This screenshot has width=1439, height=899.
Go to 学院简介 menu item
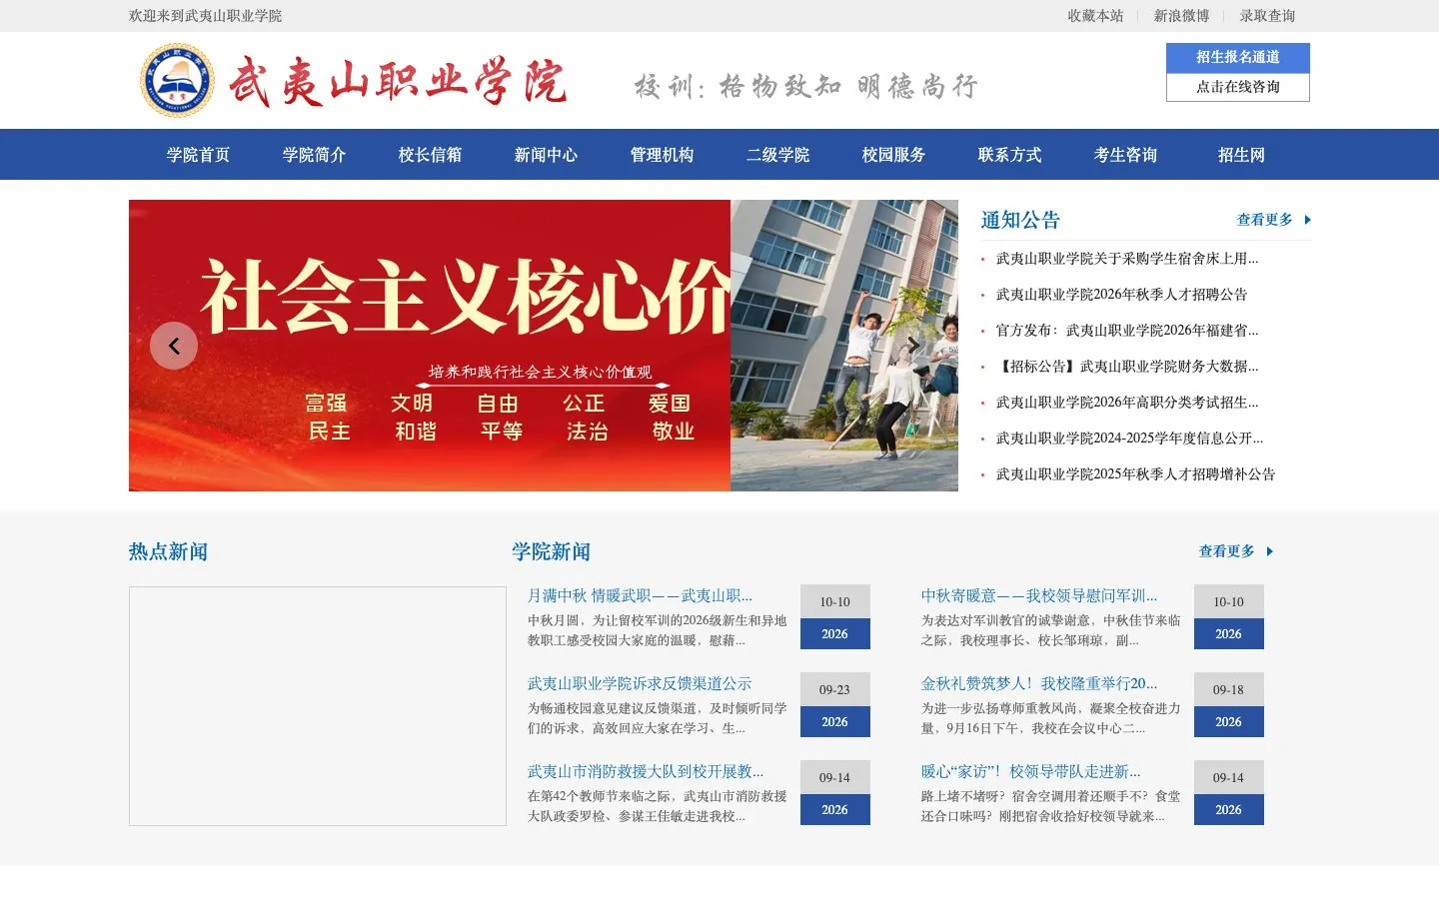pyautogui.click(x=314, y=155)
